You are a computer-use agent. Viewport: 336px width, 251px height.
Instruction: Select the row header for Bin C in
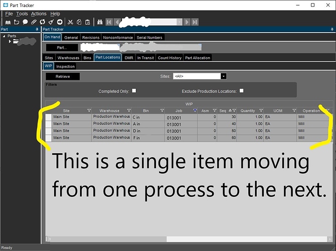[49, 117]
